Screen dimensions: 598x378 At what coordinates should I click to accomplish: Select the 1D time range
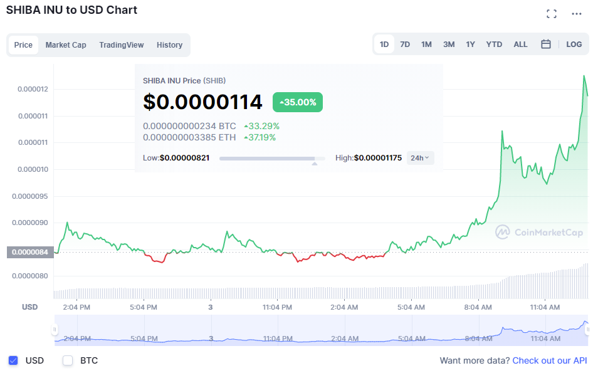pos(384,45)
